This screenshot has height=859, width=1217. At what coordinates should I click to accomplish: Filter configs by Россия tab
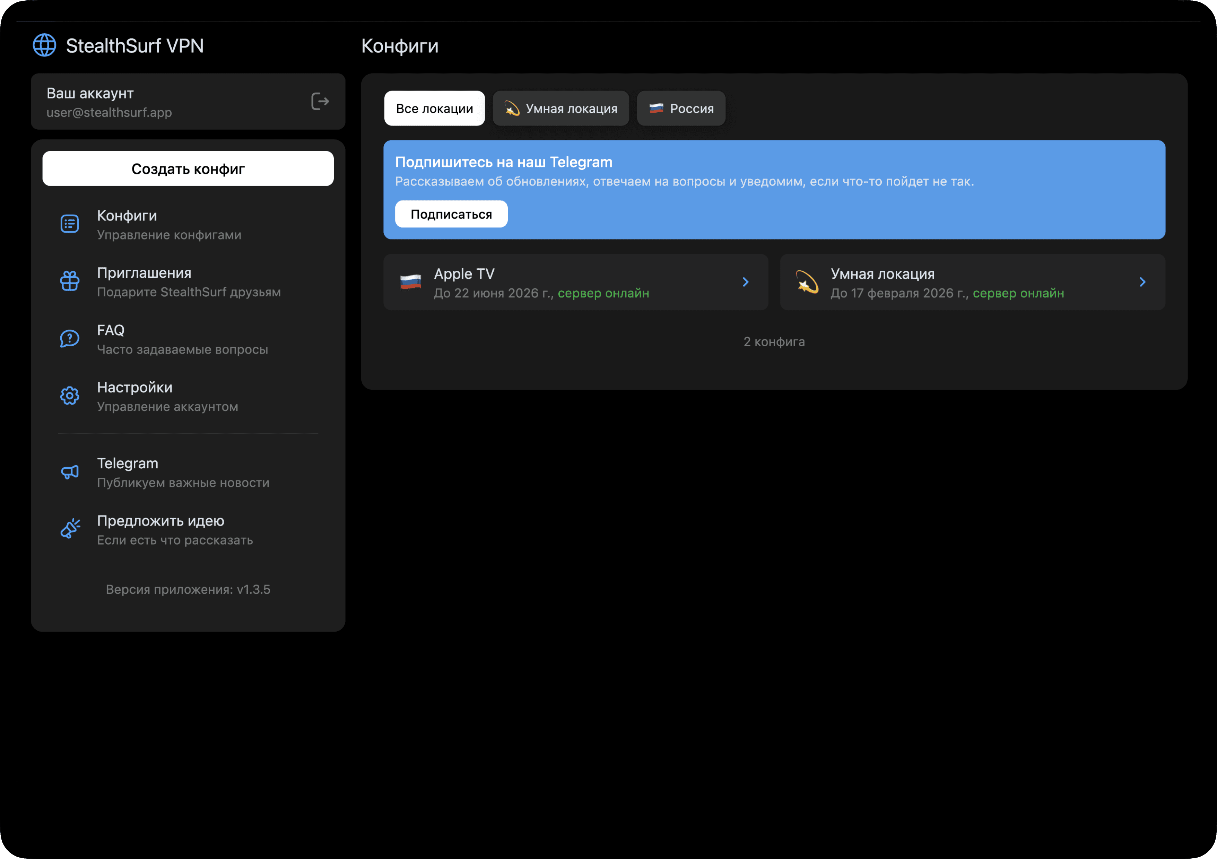coord(680,109)
